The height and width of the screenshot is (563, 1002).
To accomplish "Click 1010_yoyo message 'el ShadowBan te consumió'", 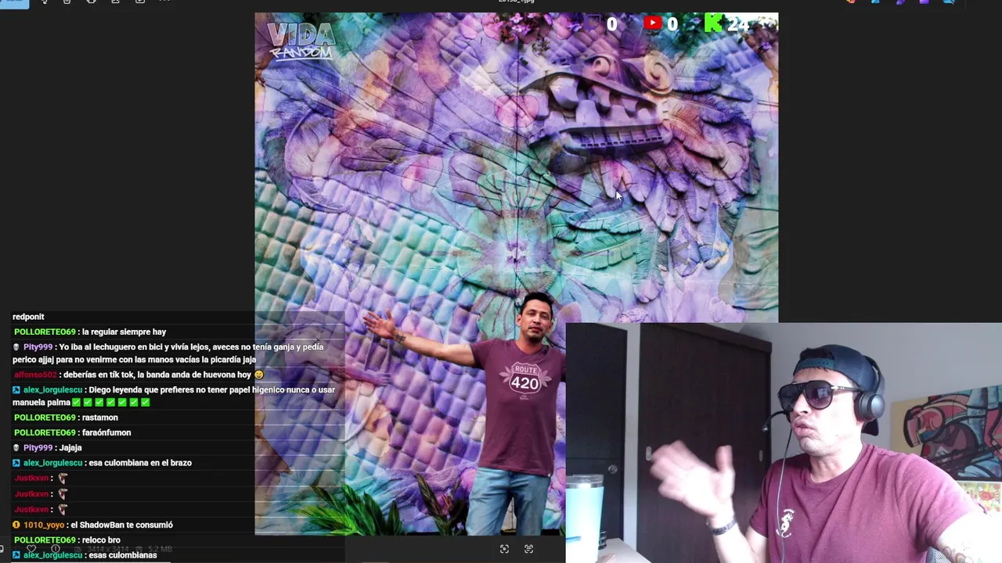I will click(121, 525).
